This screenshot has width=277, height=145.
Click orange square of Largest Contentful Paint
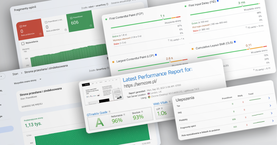(x=113, y=62)
